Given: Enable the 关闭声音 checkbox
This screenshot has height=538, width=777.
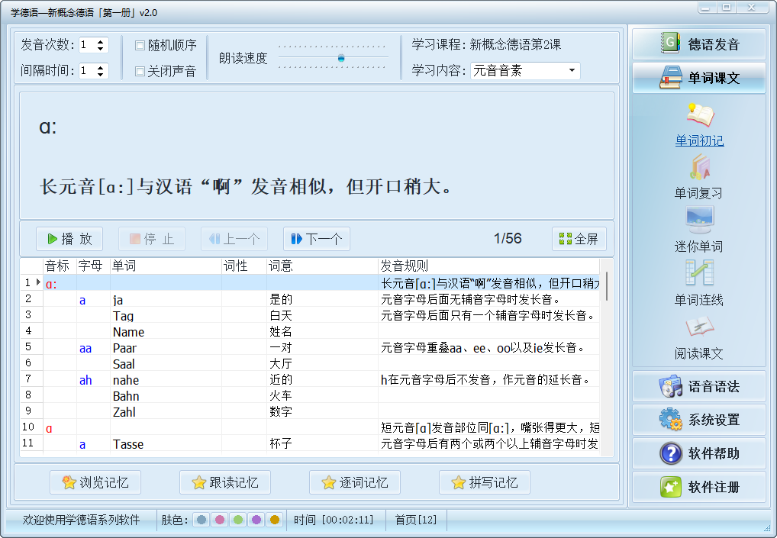Looking at the screenshot, I should point(140,71).
